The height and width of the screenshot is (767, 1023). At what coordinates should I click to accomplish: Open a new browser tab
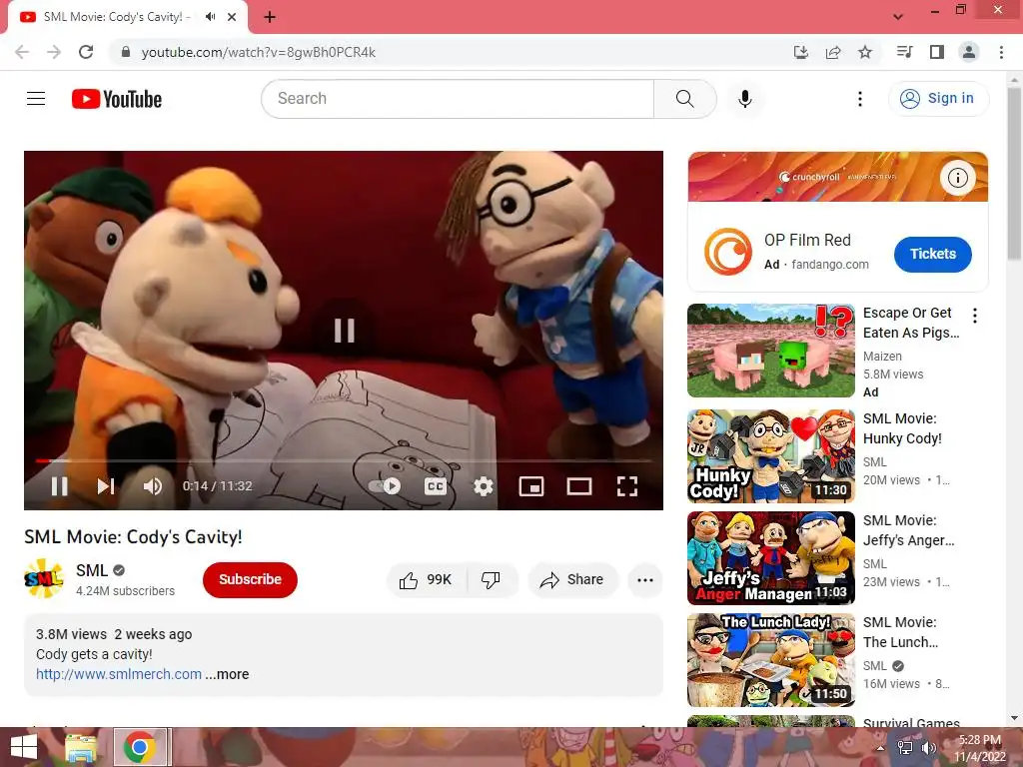[x=270, y=17]
